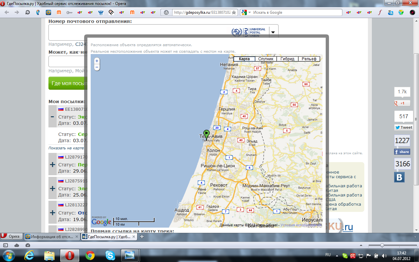Bookmark page with address bar star
This screenshot has height=262, width=419.
234,12
